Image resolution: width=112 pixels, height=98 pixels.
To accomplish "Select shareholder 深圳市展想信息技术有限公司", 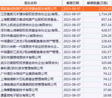I will point(21,58).
